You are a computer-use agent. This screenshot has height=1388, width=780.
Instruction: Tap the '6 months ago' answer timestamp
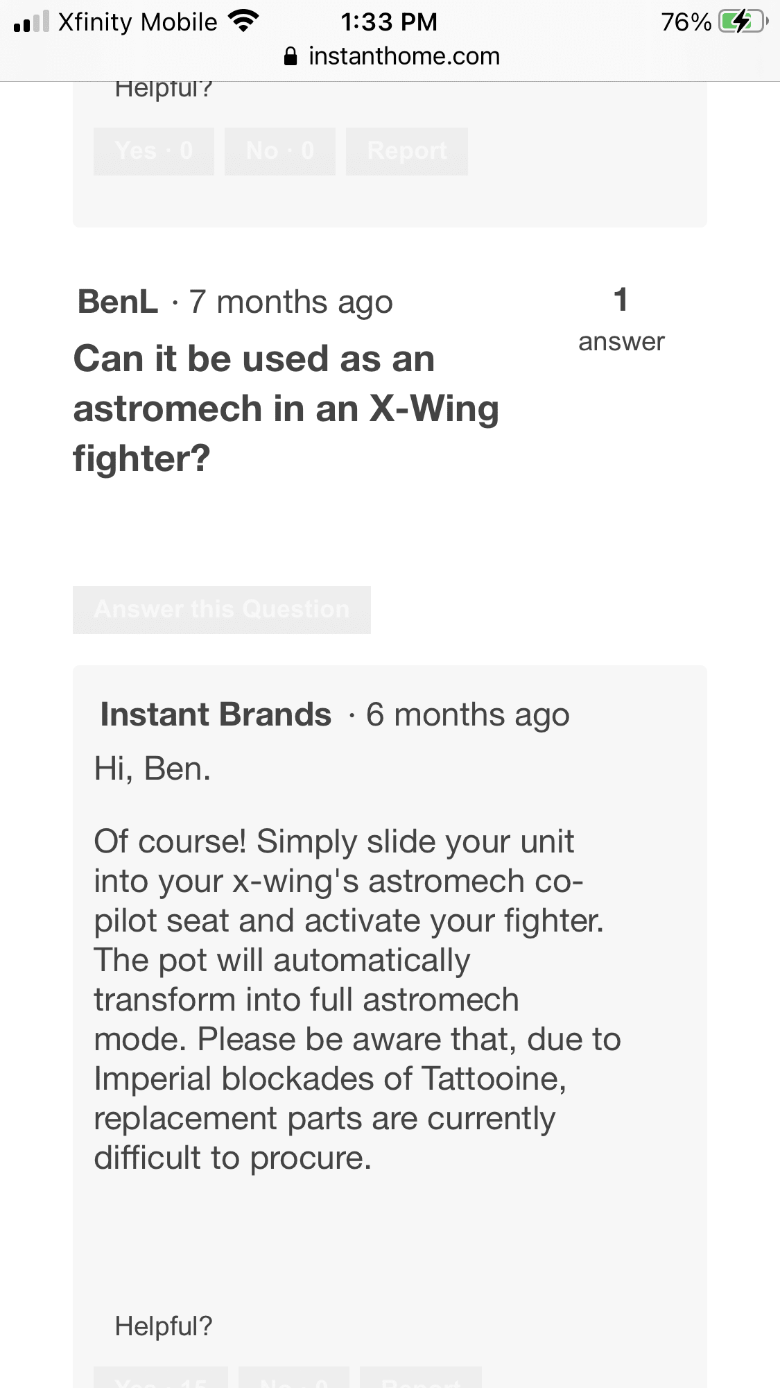point(468,715)
